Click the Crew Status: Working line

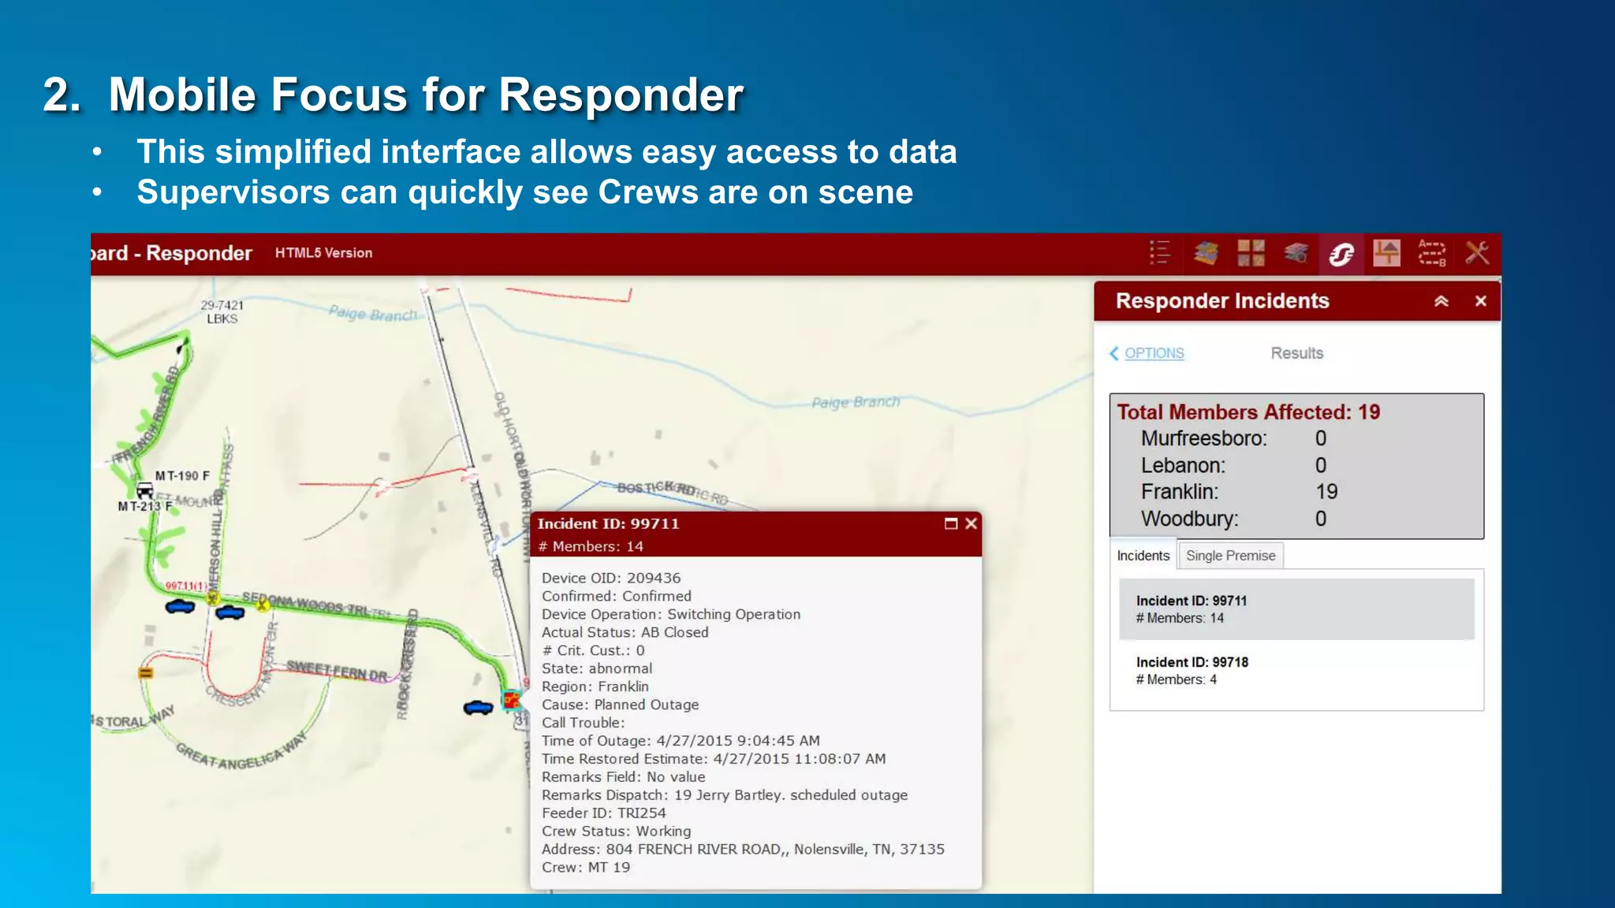616,831
